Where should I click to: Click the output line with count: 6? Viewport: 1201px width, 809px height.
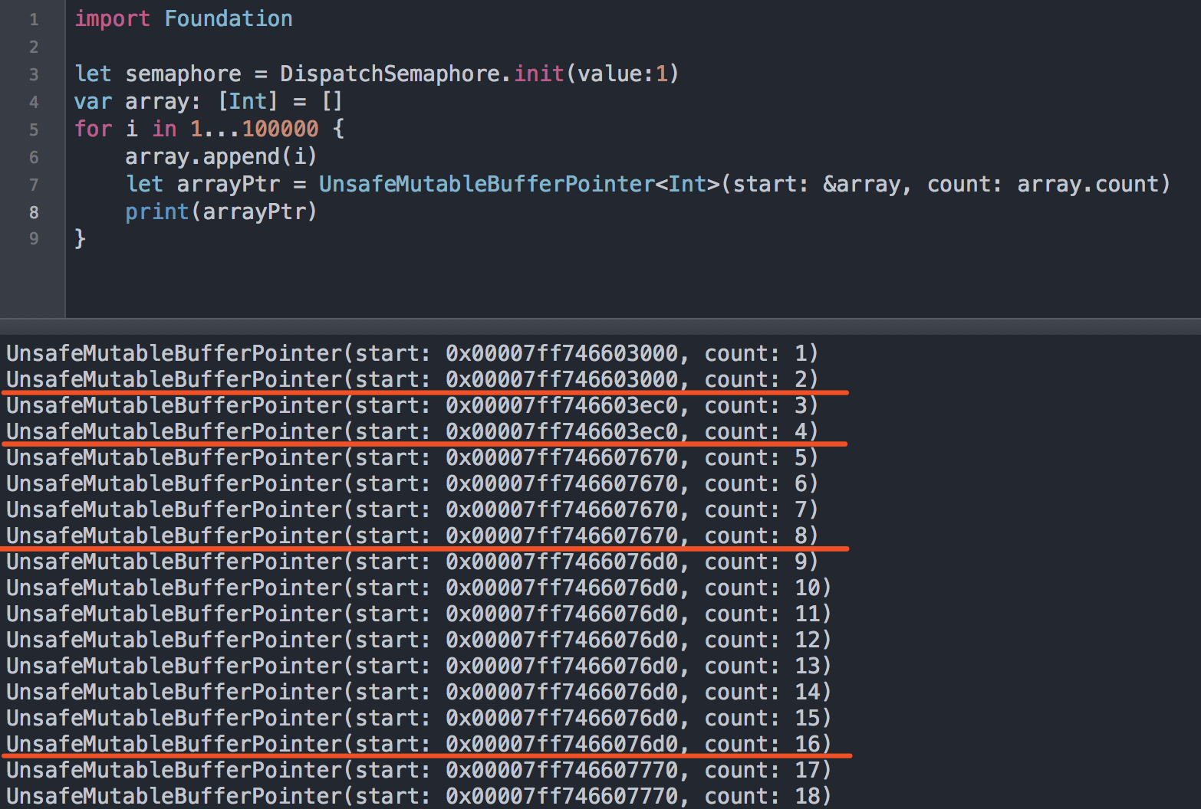pyautogui.click(x=413, y=483)
